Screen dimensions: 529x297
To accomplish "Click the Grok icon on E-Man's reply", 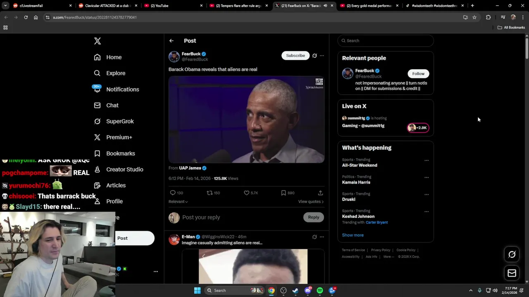I will [315, 237].
